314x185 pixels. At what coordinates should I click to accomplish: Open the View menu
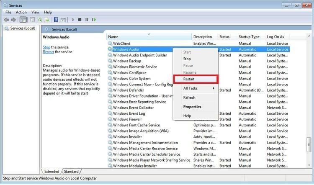(35, 12)
